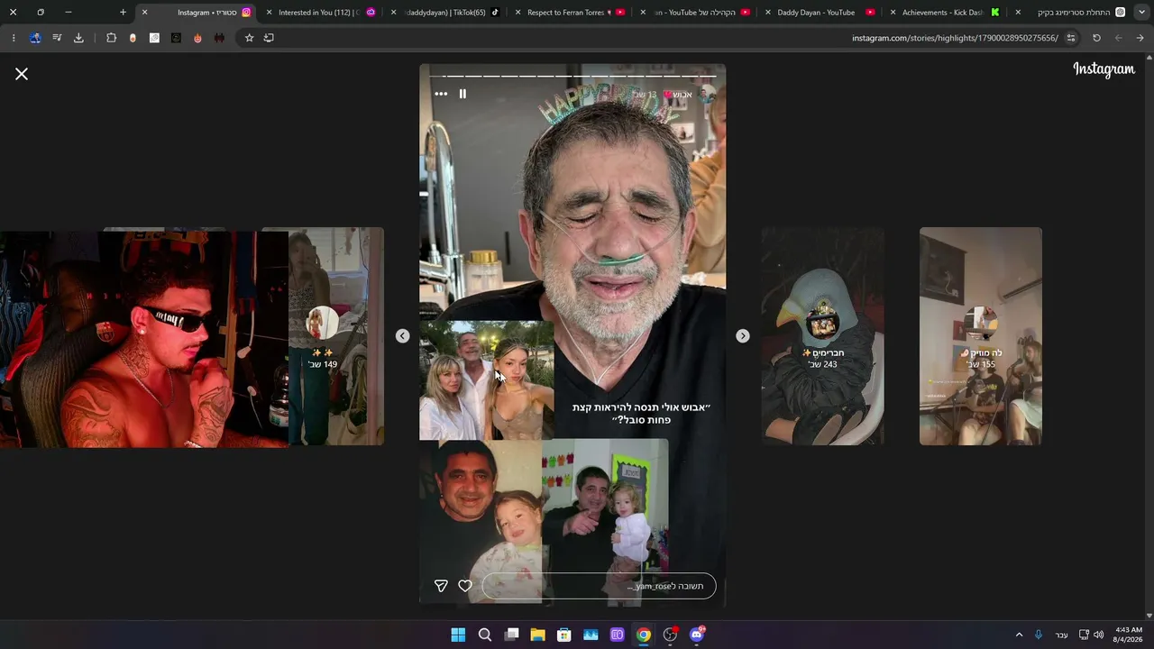Image resolution: width=1154 pixels, height=649 pixels.
Task: Click the taskbar microphone icon
Action: click(1039, 635)
